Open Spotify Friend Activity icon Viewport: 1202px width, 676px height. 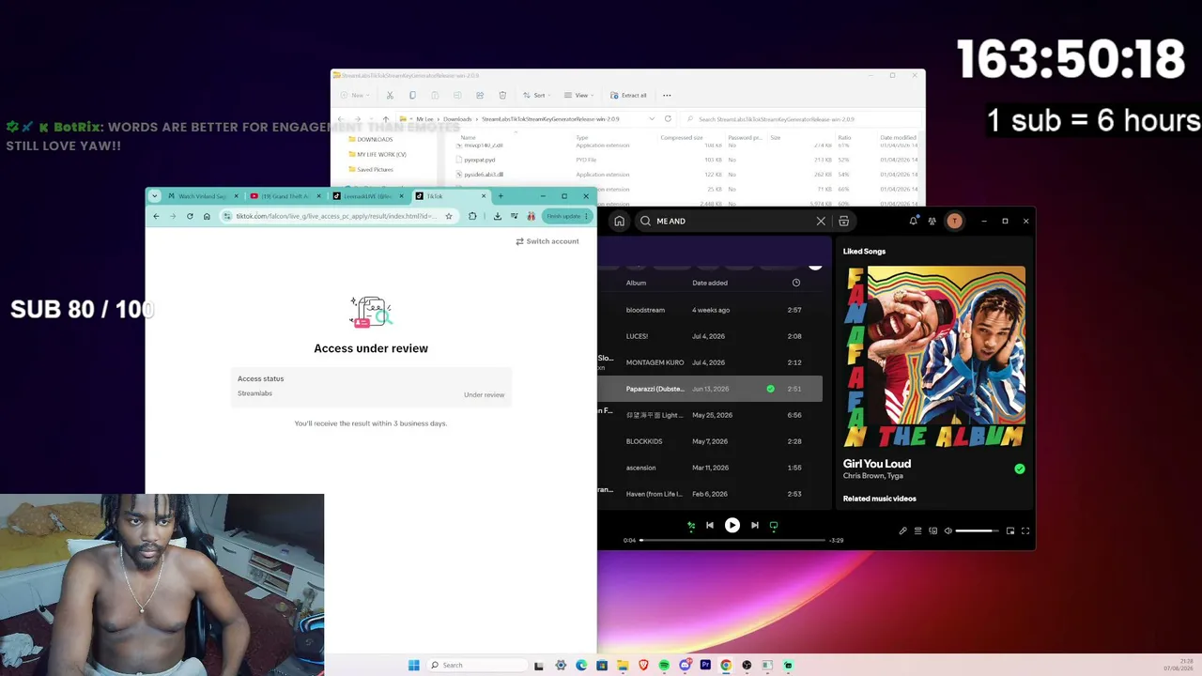point(932,221)
